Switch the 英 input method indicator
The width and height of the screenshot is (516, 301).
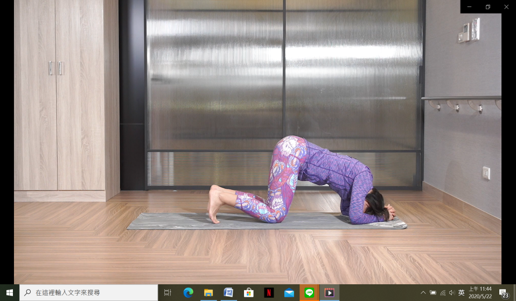[462, 293]
